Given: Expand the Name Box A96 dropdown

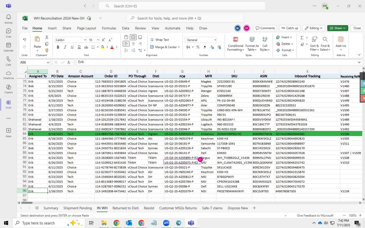Looking at the screenshot, I should (x=48, y=62).
